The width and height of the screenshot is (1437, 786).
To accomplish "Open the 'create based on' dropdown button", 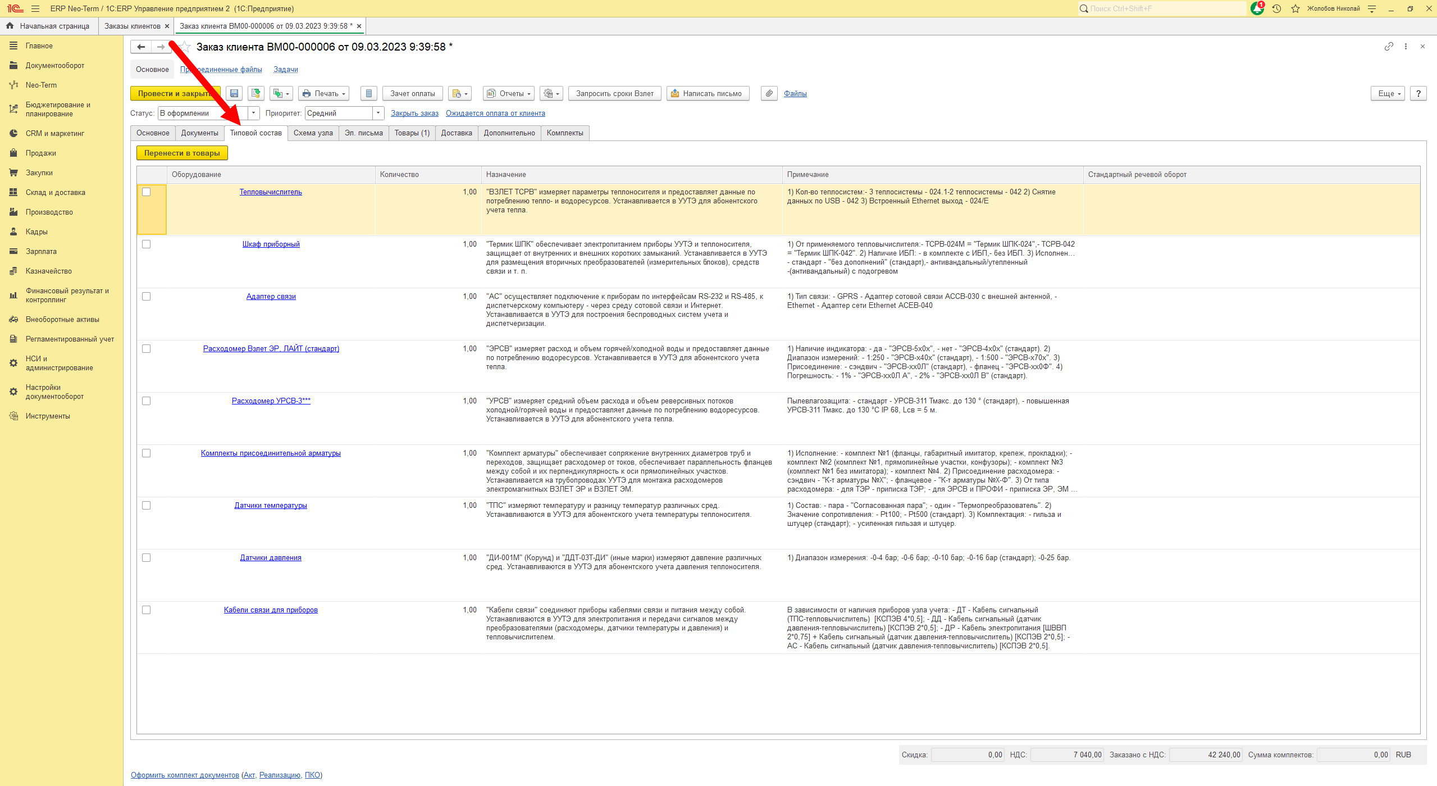I will point(281,94).
